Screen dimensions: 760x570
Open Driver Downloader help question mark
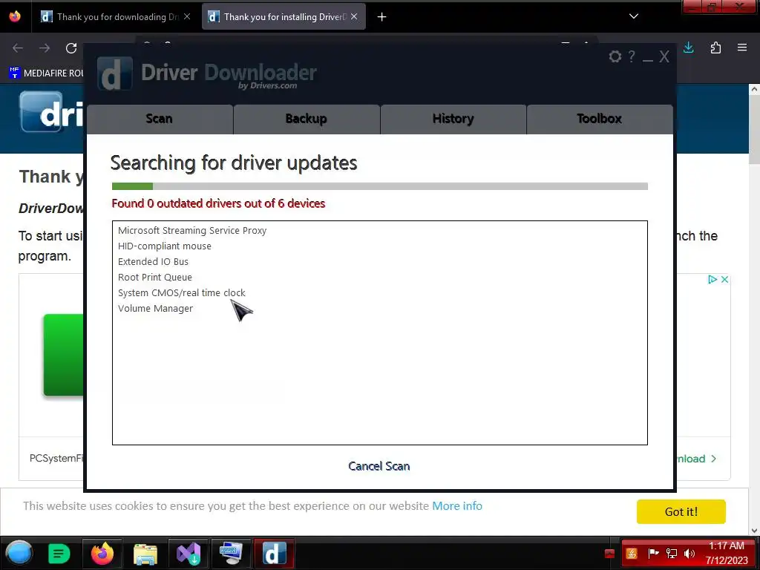point(632,56)
